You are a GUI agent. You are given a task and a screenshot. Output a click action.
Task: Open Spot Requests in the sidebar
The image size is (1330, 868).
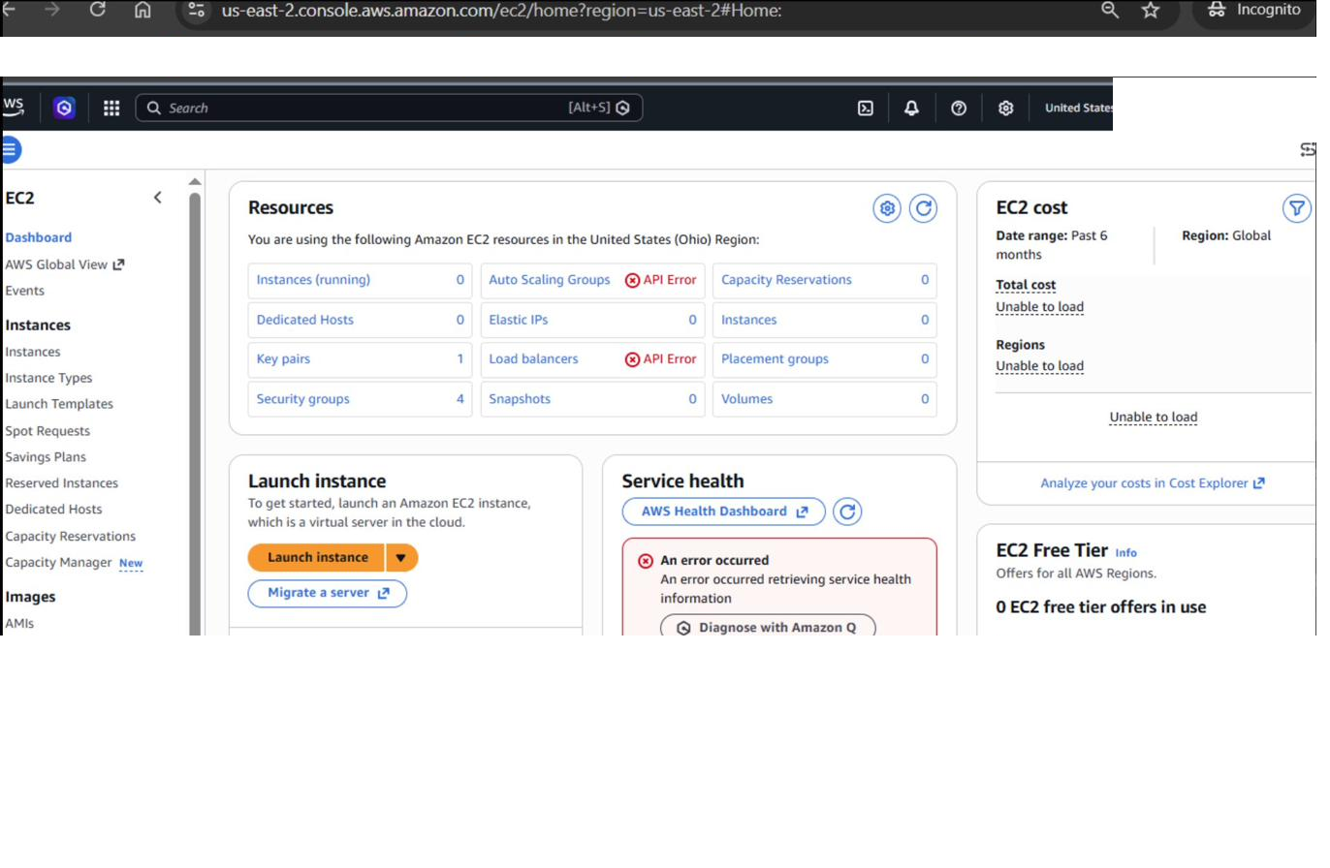(x=47, y=431)
